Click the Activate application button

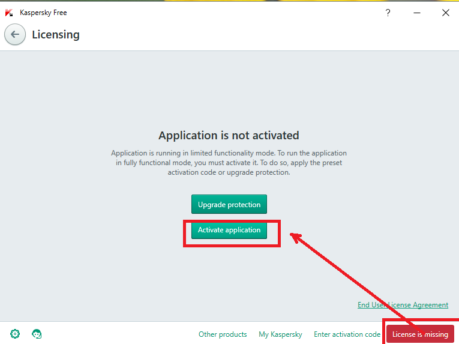click(229, 230)
